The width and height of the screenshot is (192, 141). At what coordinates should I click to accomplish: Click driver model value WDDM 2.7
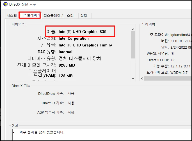pyautogui.click(x=179, y=73)
